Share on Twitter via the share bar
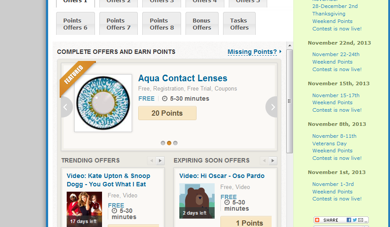 point(355,220)
